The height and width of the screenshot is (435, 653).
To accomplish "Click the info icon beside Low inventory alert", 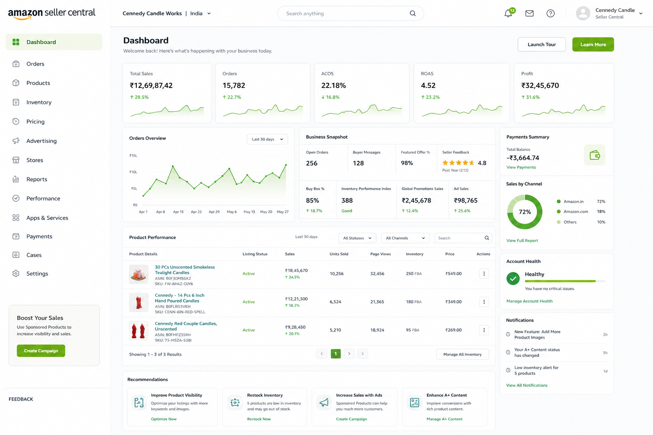I will [508, 370].
